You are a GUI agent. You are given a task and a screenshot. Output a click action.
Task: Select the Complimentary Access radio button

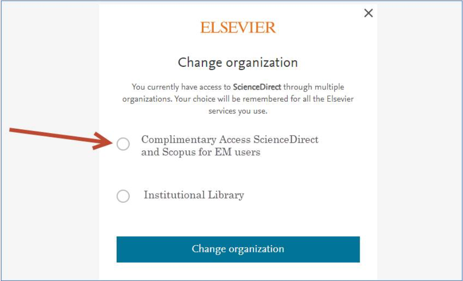point(123,144)
